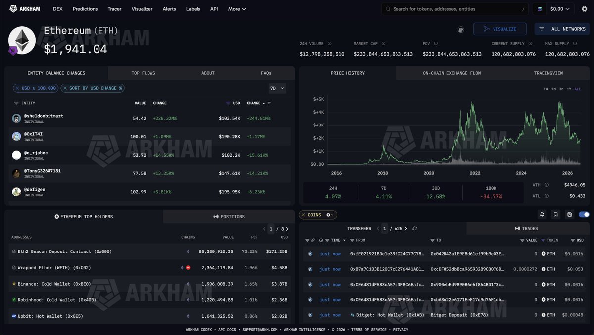Open the All Networks filter dropdown
The height and width of the screenshot is (335, 594).
(x=562, y=29)
